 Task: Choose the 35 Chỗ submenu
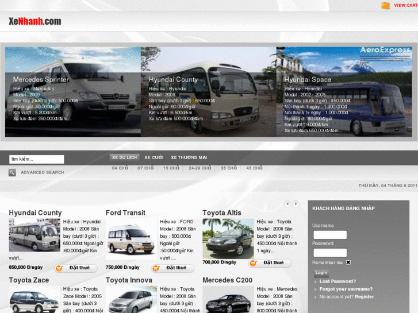(229, 168)
